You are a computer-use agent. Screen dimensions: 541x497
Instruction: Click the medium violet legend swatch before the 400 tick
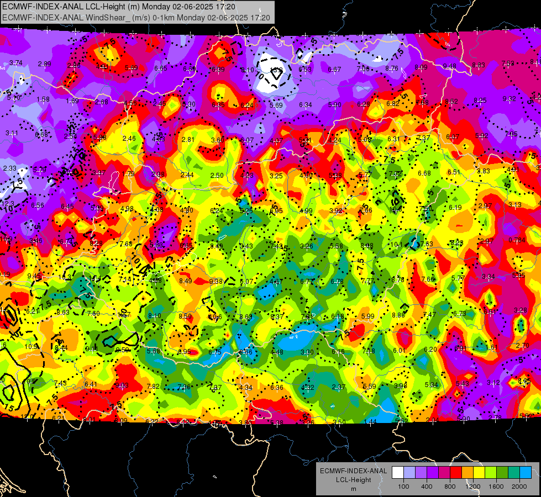pyautogui.click(x=421, y=473)
